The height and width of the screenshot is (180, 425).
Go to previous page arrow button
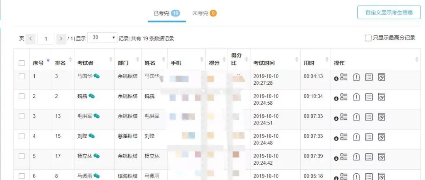click(31, 39)
